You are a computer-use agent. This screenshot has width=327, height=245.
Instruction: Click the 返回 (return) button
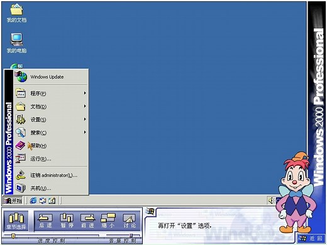tap(311, 238)
